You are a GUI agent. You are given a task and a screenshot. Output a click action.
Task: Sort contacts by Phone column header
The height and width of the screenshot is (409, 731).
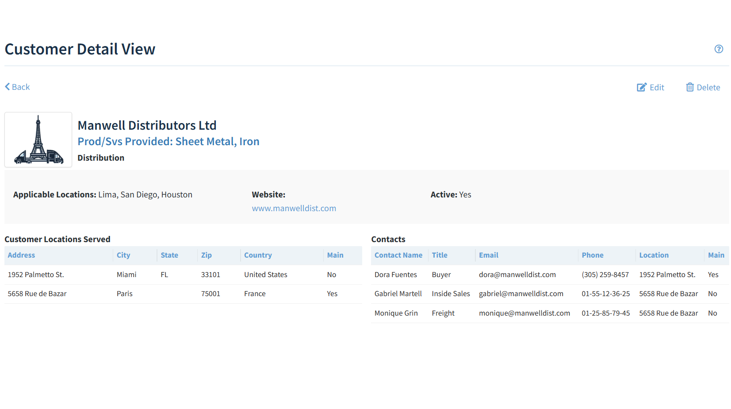click(x=592, y=255)
